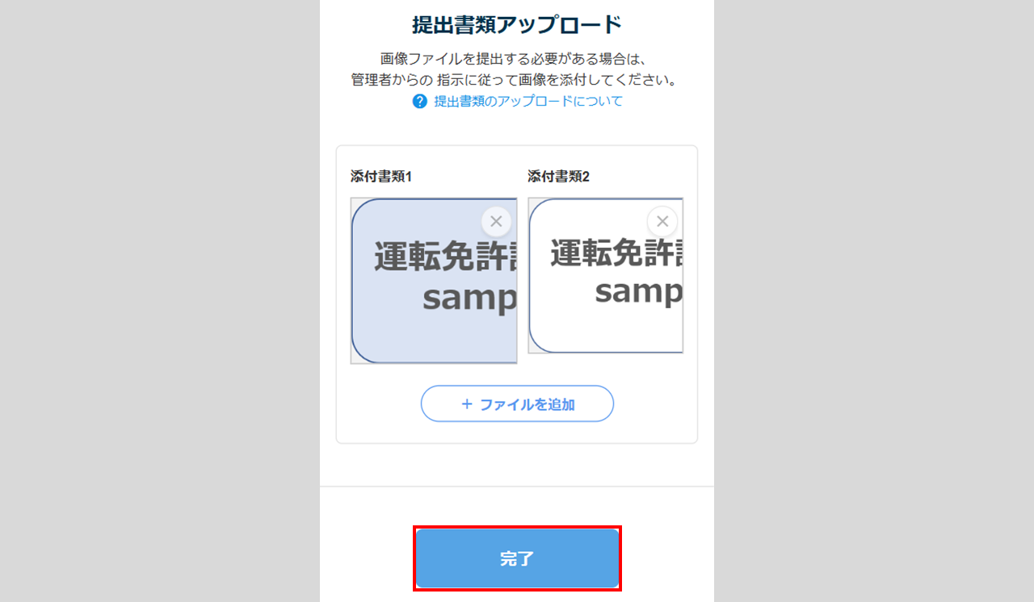Click the plus icon beside ファイルを追加
The width and height of the screenshot is (1034, 602).
467,404
